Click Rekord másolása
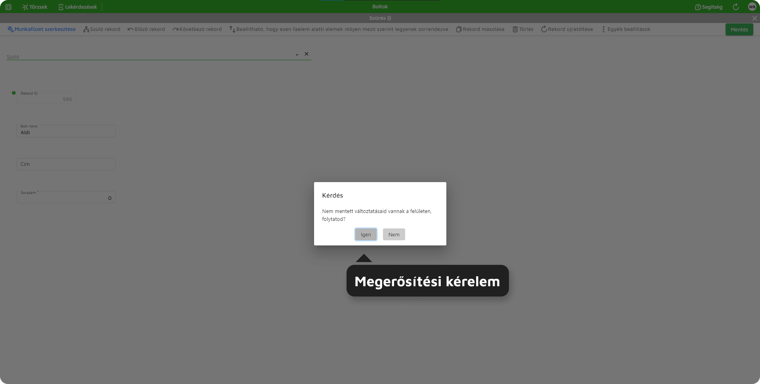760x384 pixels. (480, 29)
